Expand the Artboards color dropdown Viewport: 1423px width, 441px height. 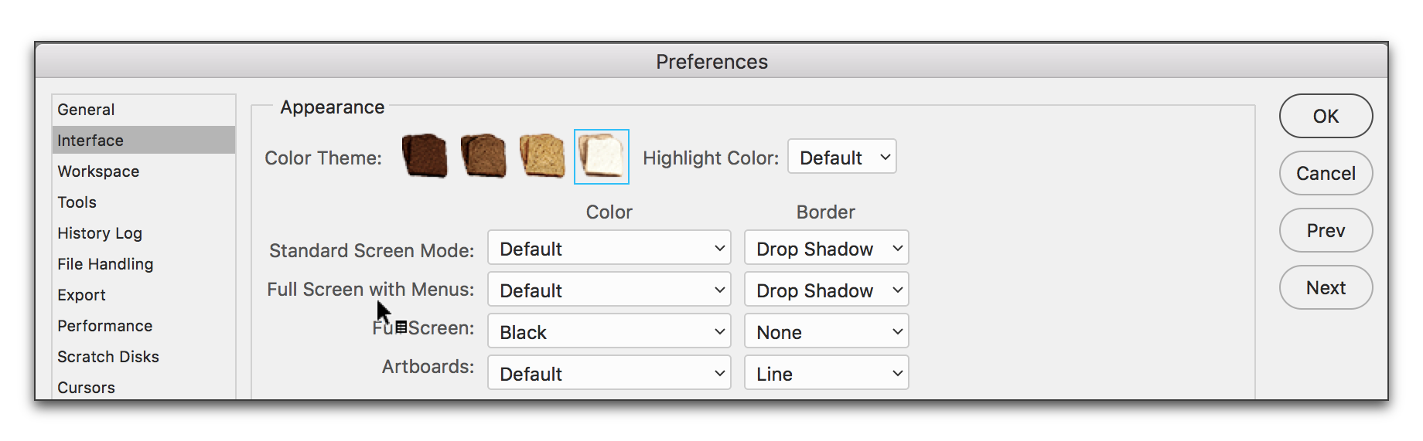point(609,373)
